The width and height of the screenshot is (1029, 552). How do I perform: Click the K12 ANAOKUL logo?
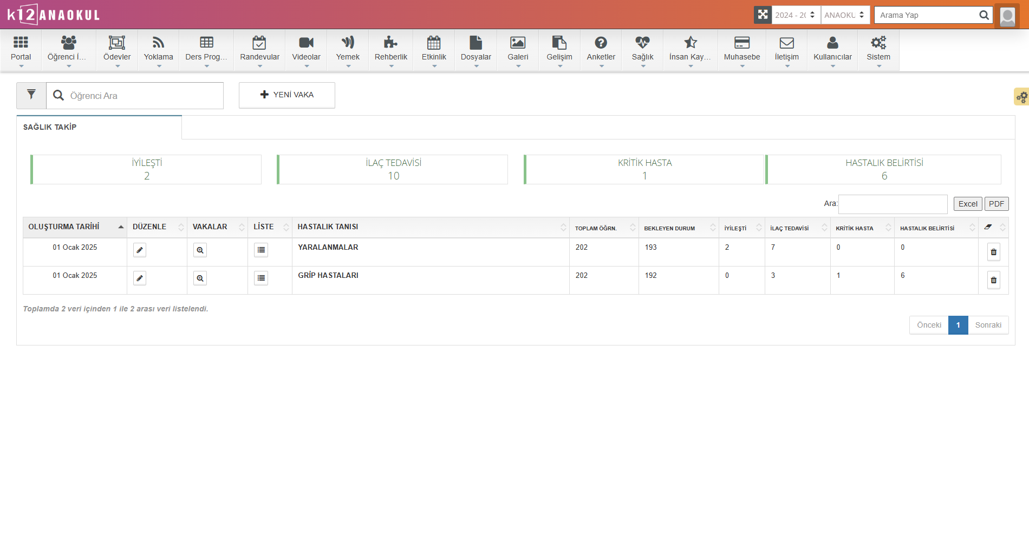coord(53,15)
